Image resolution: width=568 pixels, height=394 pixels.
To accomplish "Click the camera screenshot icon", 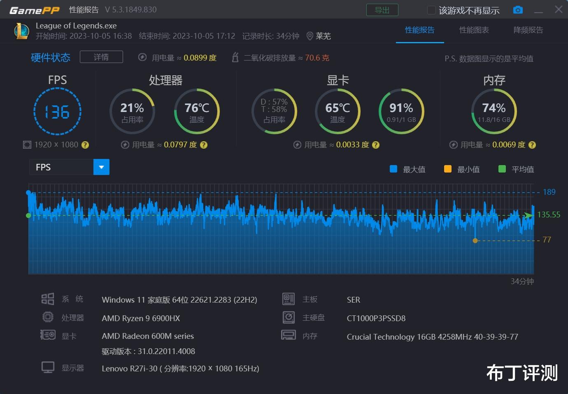I will click(x=518, y=10).
